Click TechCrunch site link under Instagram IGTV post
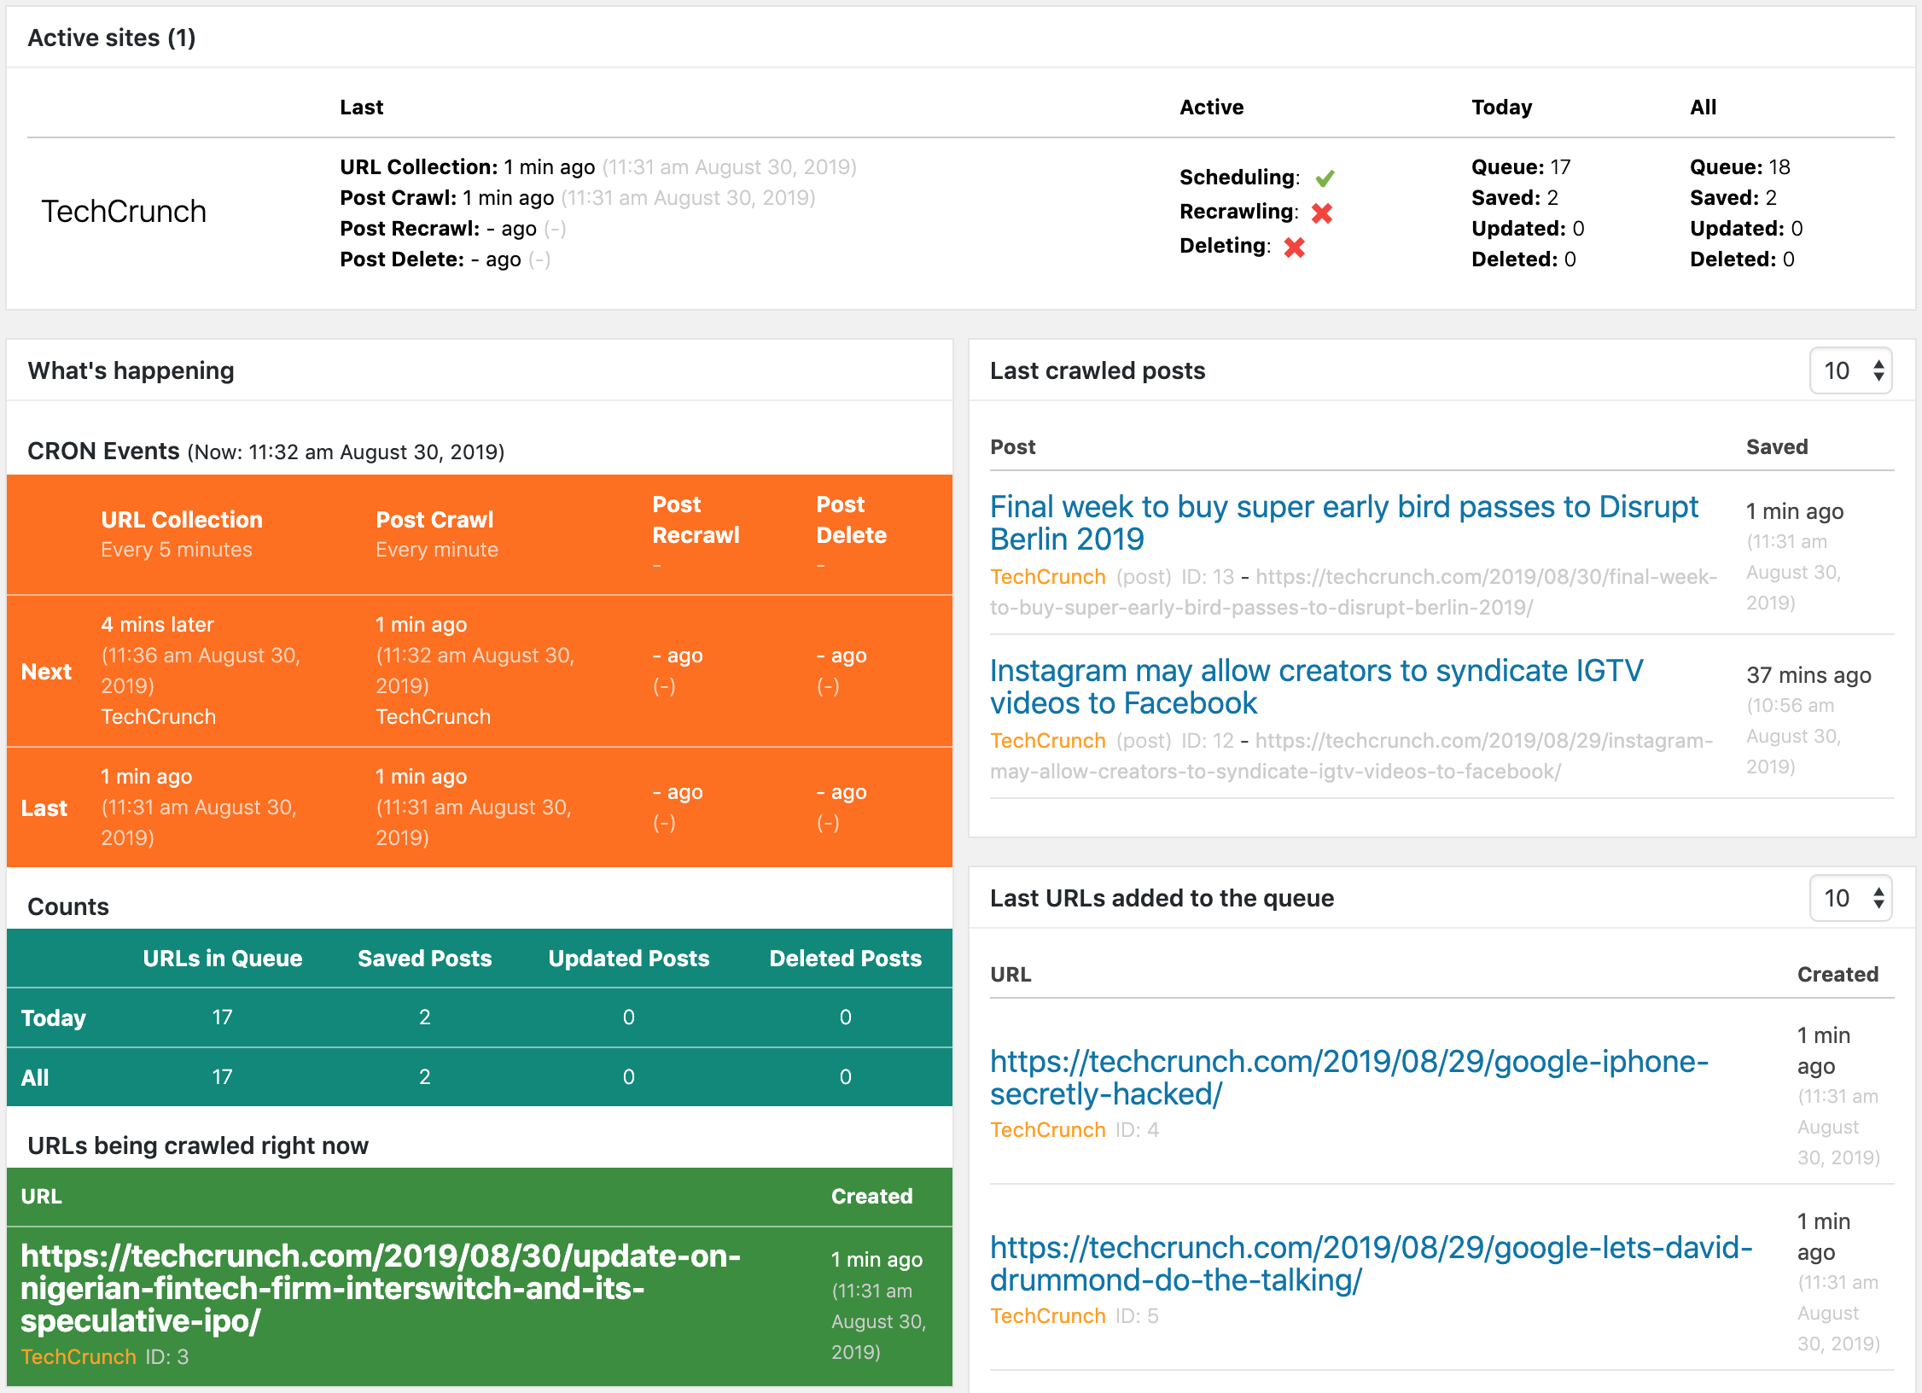Image resolution: width=1922 pixels, height=1393 pixels. pos(1048,741)
